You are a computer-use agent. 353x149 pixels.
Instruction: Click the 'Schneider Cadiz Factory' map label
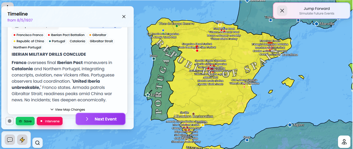186,142
